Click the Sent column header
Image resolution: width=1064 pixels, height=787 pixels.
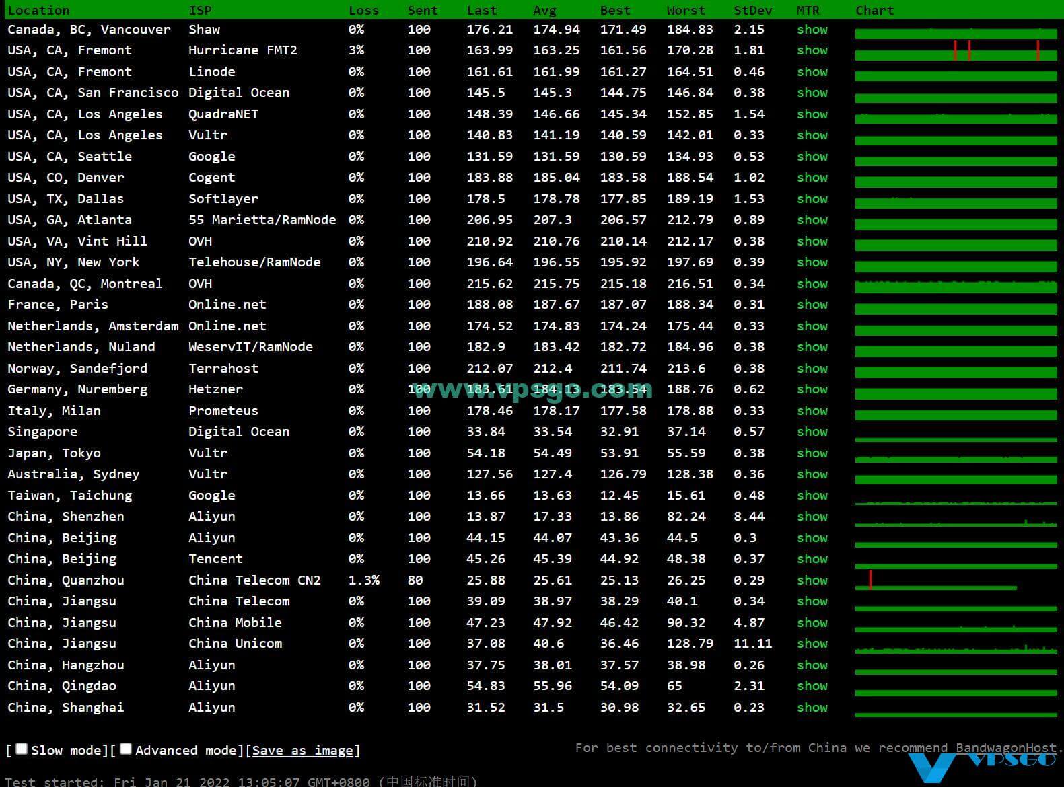[x=423, y=11]
